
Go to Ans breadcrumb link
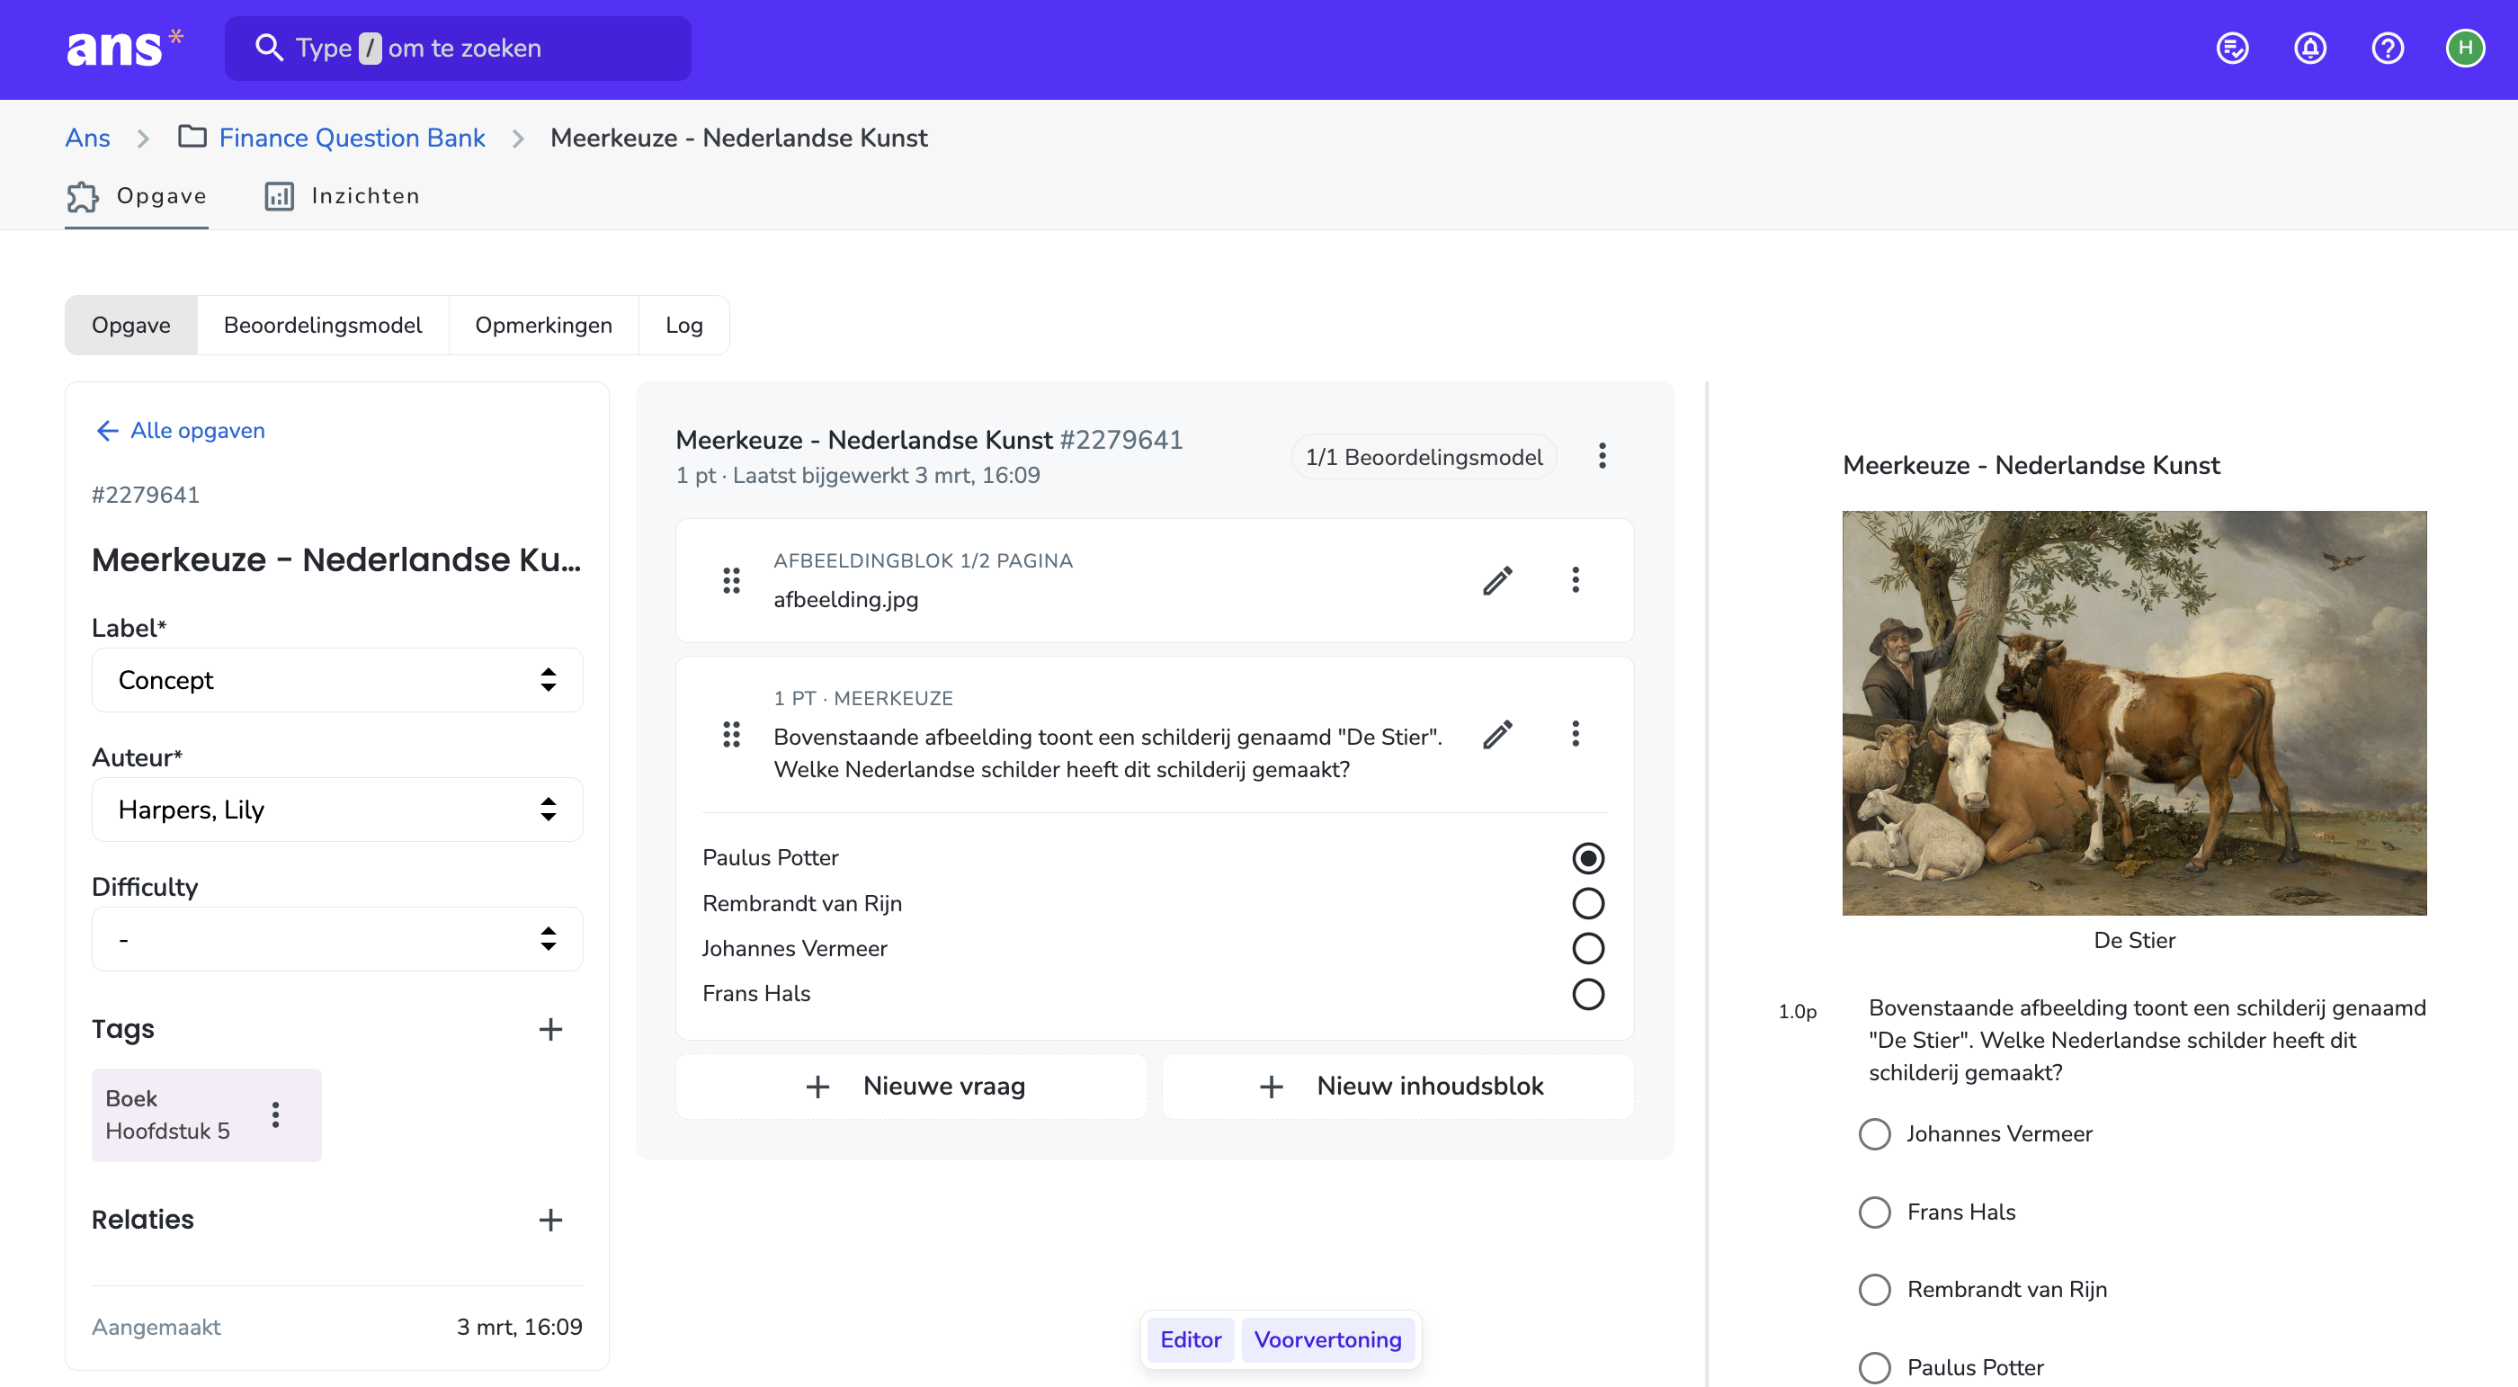pyautogui.click(x=88, y=138)
